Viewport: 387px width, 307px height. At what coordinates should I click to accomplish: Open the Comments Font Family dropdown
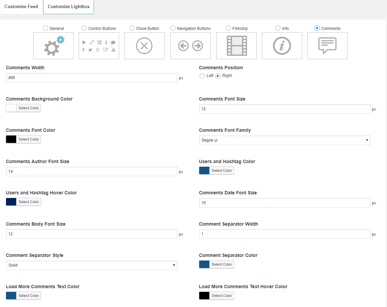285,140
